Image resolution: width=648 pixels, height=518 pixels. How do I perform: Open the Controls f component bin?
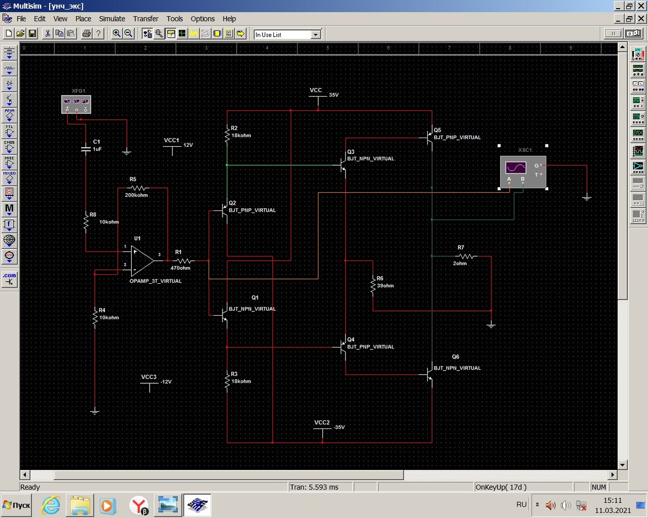click(10, 224)
